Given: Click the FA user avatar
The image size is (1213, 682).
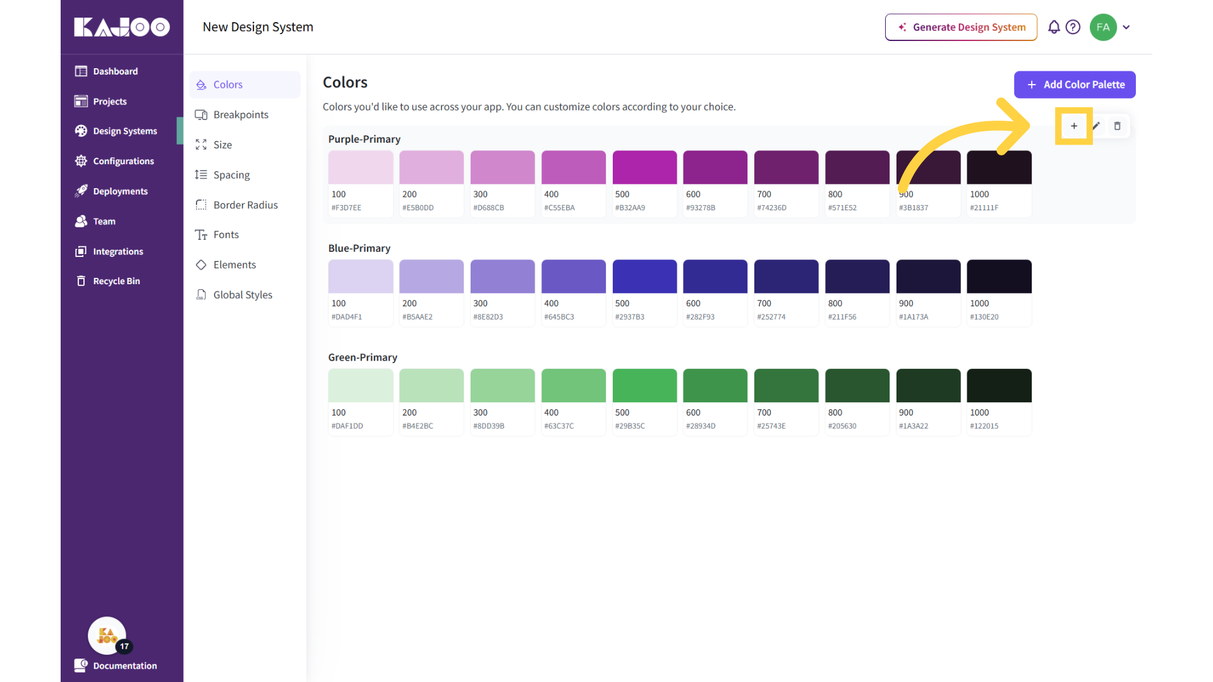Looking at the screenshot, I should (1103, 27).
